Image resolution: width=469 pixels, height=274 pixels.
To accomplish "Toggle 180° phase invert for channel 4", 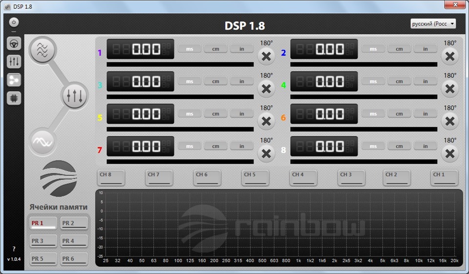I will 450,89.
